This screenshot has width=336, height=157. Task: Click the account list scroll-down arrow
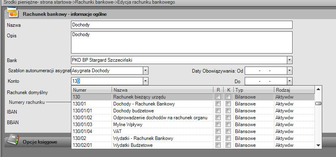pyautogui.click(x=318, y=145)
